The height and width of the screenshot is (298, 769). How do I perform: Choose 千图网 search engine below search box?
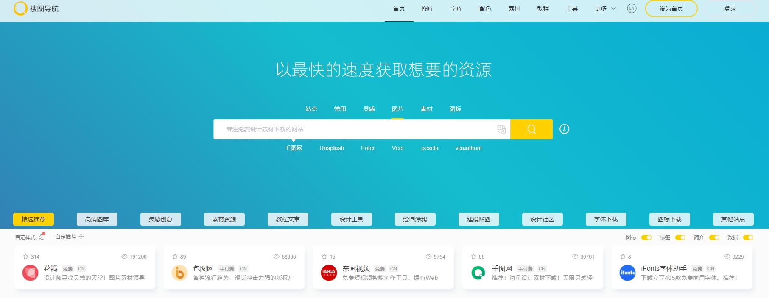[x=294, y=148]
